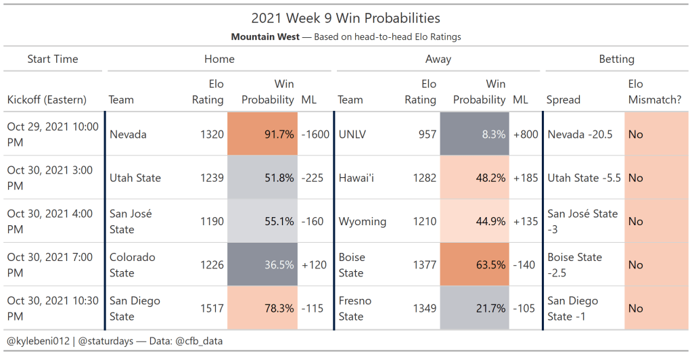The width and height of the screenshot is (692, 355).
Task: Click the -105 moneyline for Fresno State
Action: click(526, 308)
